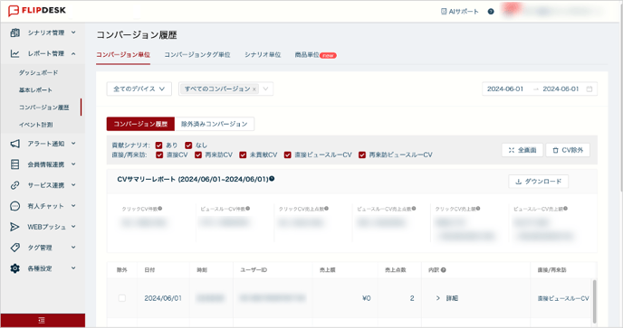Click end date field in range picker
Viewport: 623px width, 328px height.
click(x=561, y=89)
